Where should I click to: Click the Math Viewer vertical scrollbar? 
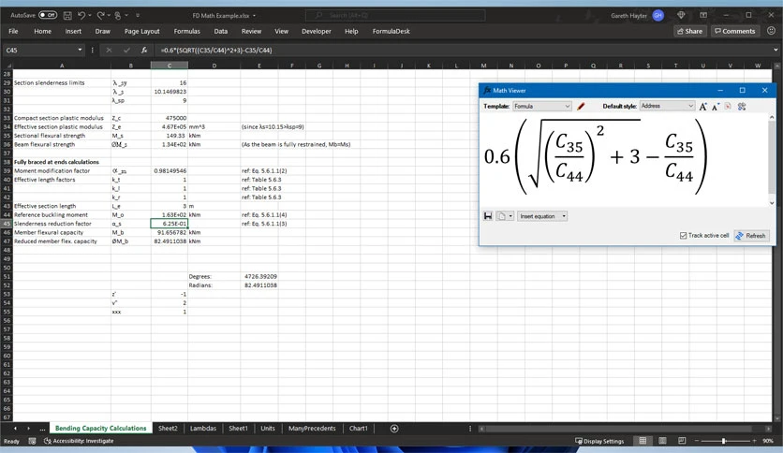(x=772, y=160)
